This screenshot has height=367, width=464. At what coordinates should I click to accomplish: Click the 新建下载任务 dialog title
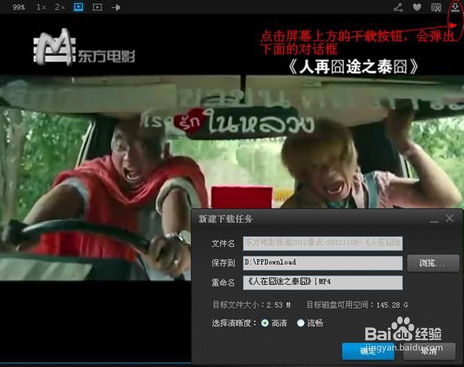[226, 219]
